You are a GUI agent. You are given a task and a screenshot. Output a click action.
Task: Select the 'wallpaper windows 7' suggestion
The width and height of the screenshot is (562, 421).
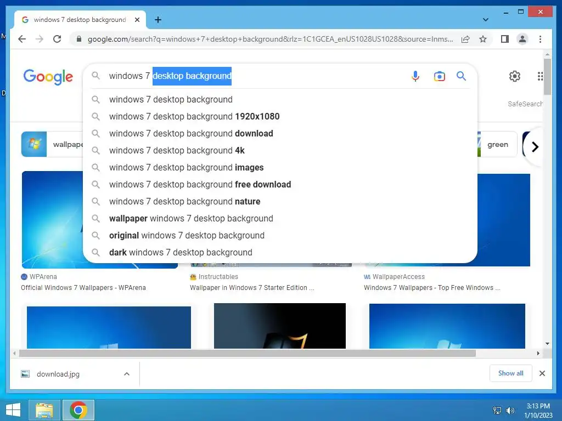click(x=280, y=218)
